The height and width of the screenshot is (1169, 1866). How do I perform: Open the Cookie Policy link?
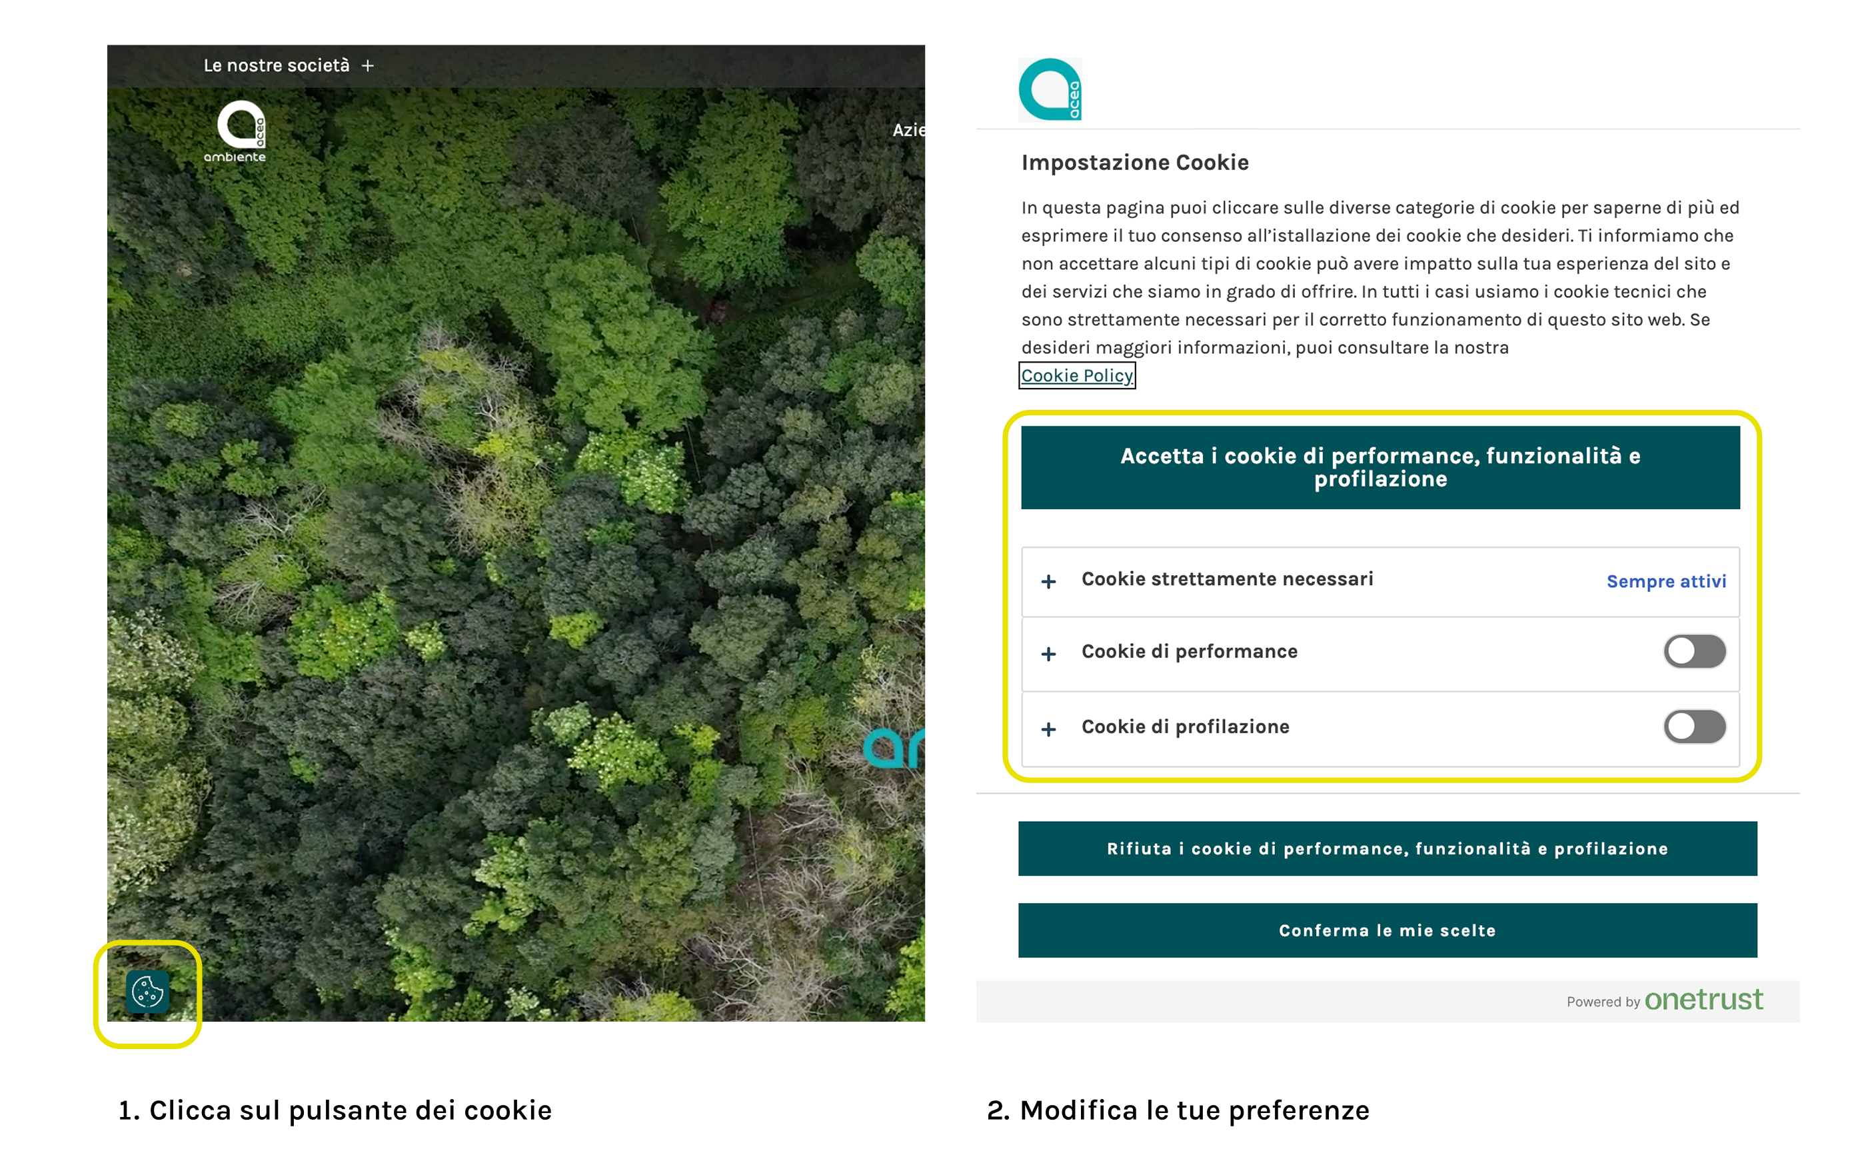click(x=1076, y=376)
